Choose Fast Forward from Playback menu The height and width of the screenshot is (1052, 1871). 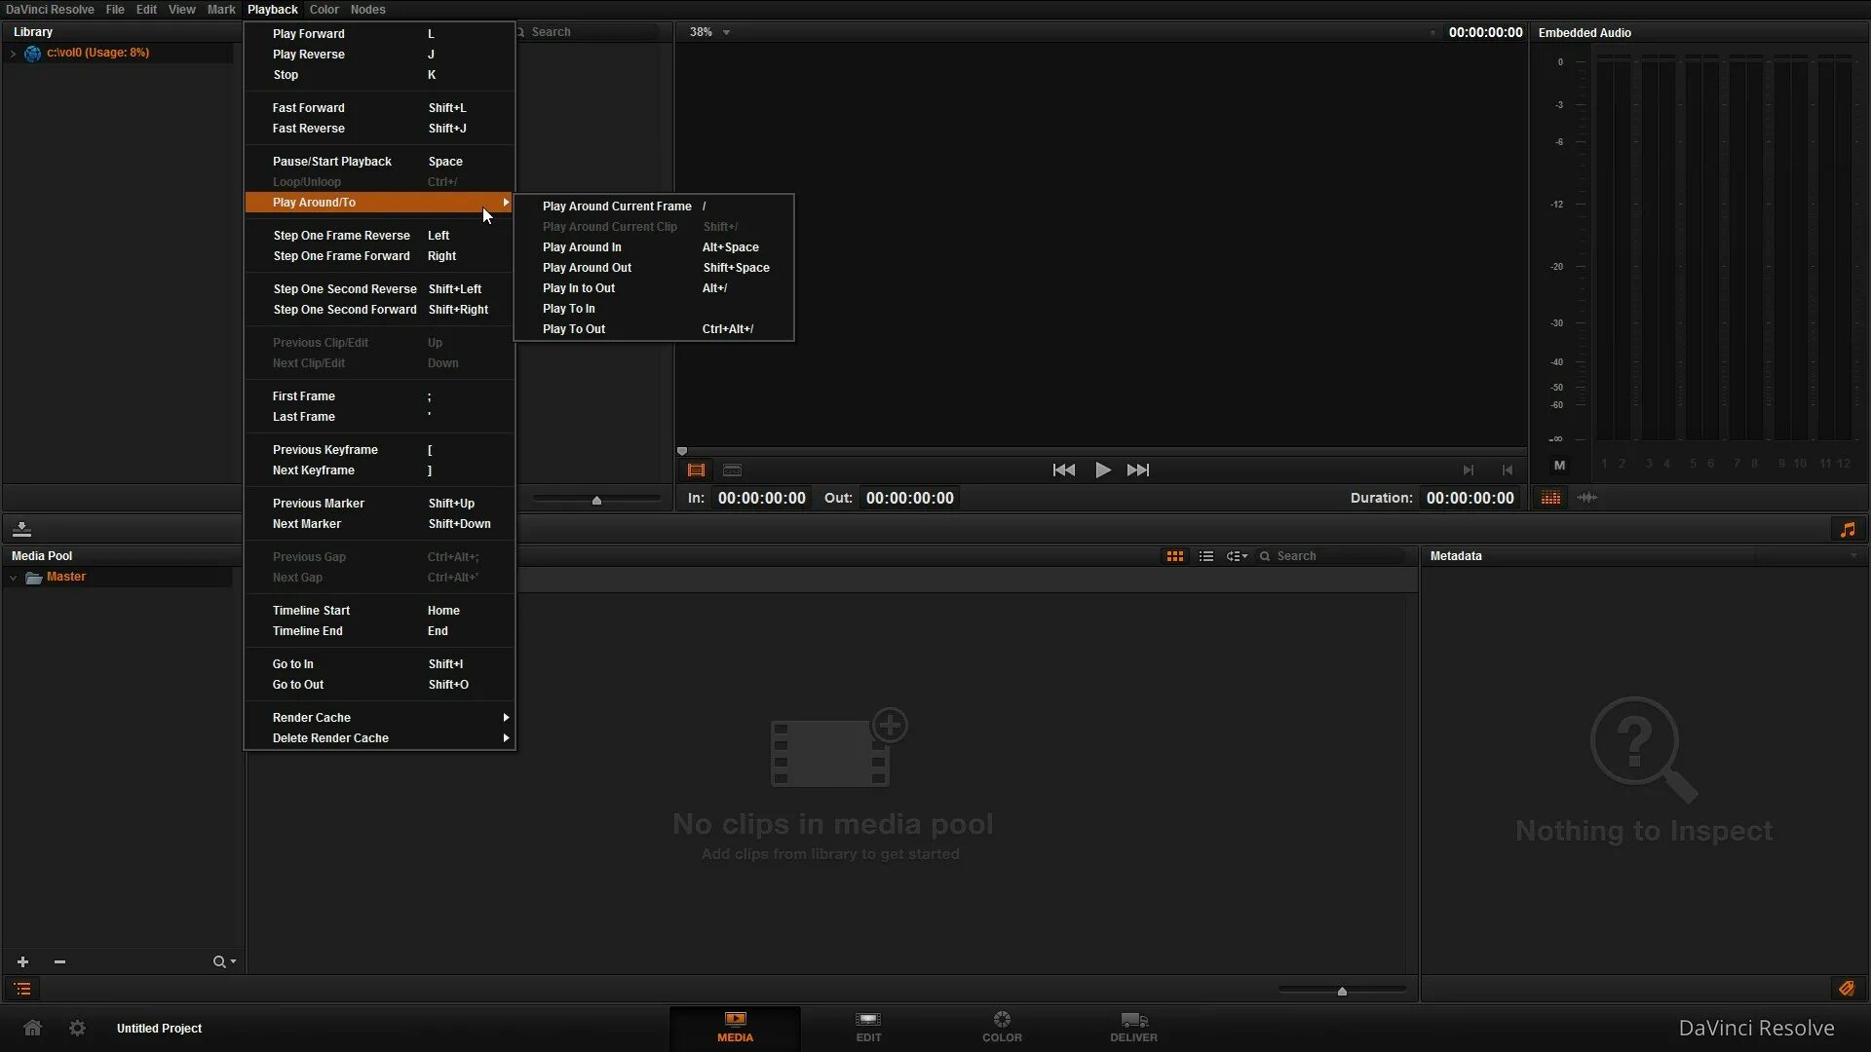click(x=309, y=108)
